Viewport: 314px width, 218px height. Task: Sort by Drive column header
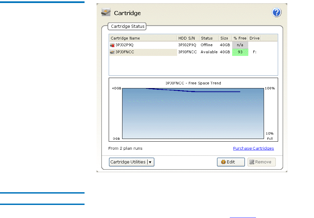(255, 38)
